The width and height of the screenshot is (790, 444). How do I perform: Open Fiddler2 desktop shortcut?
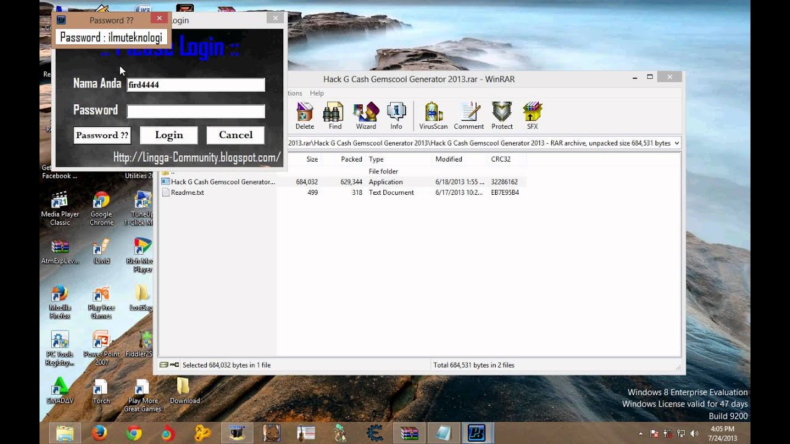(x=143, y=344)
